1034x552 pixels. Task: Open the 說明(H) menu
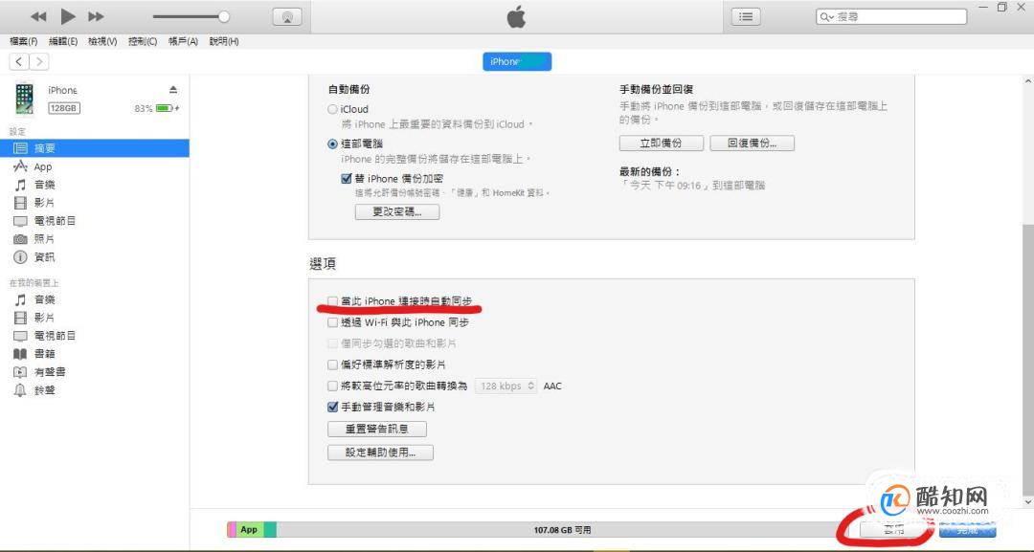224,41
